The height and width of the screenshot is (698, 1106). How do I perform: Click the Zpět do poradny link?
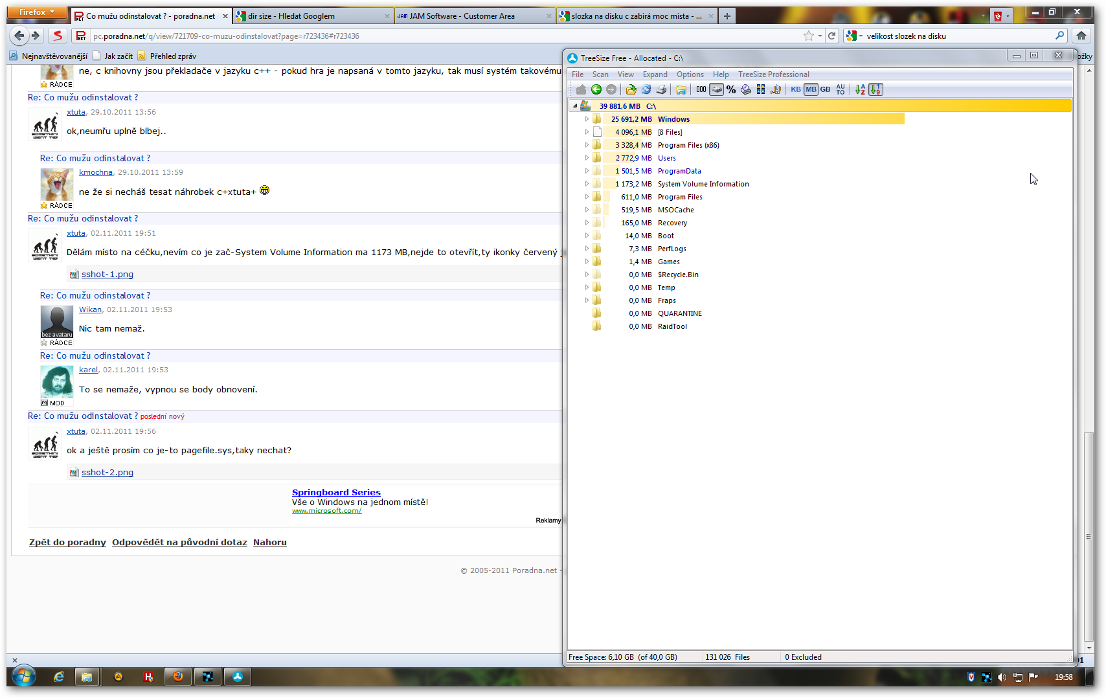click(x=67, y=543)
